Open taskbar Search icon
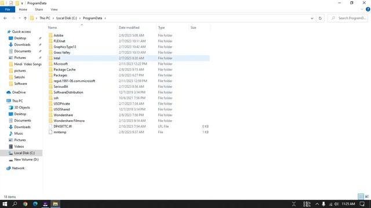371x208 pixels. (14, 204)
